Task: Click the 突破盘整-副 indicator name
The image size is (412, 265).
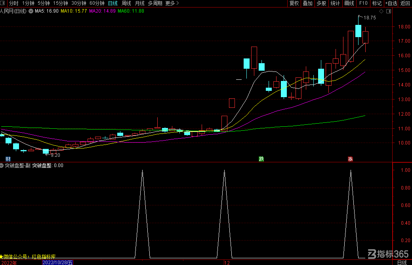Action: click(x=17, y=165)
